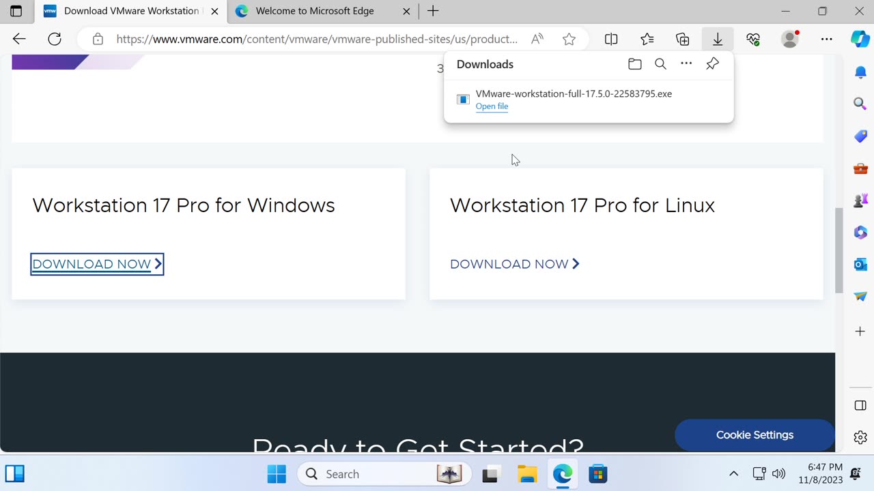Open the user profile avatar
This screenshot has width=874, height=491.
pos(790,39)
